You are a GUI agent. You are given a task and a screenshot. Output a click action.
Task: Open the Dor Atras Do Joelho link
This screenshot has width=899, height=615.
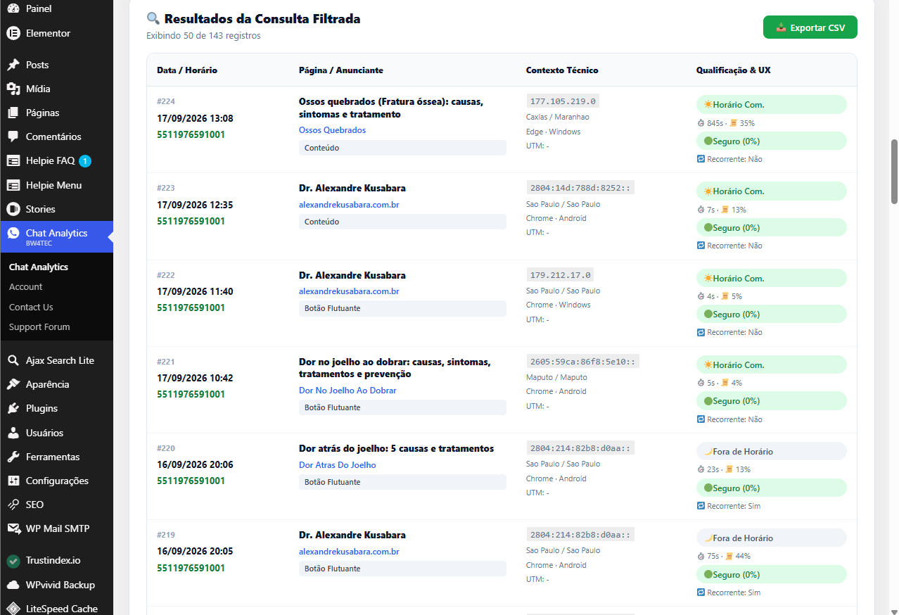pos(338,465)
